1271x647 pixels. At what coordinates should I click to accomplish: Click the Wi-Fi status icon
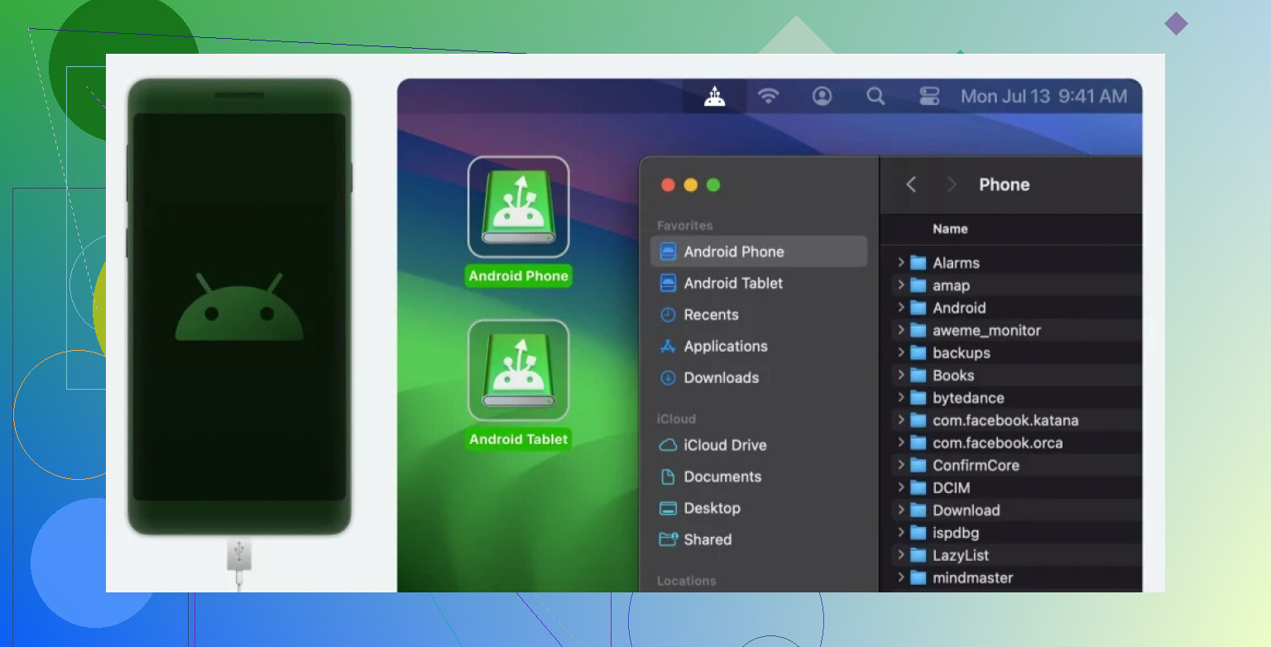coord(769,97)
